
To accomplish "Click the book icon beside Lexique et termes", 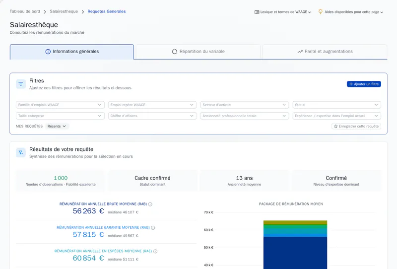I will [257, 12].
